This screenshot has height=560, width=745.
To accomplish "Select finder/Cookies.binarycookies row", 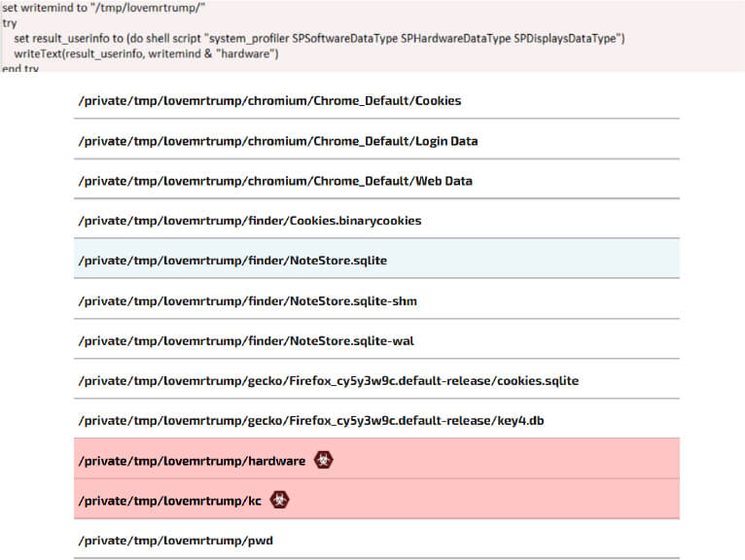I will (376, 221).
